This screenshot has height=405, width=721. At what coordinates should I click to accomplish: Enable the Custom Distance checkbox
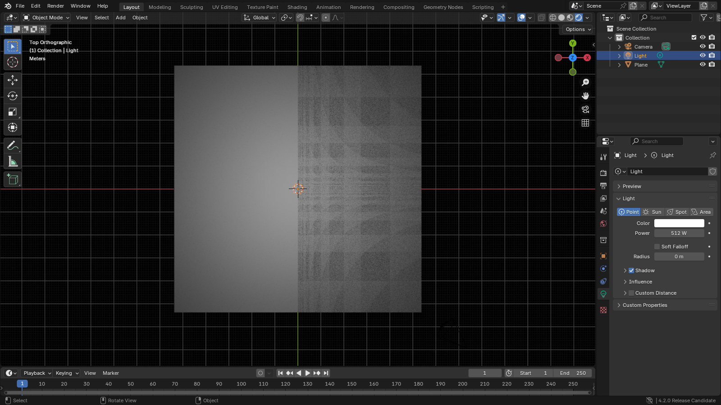631,293
